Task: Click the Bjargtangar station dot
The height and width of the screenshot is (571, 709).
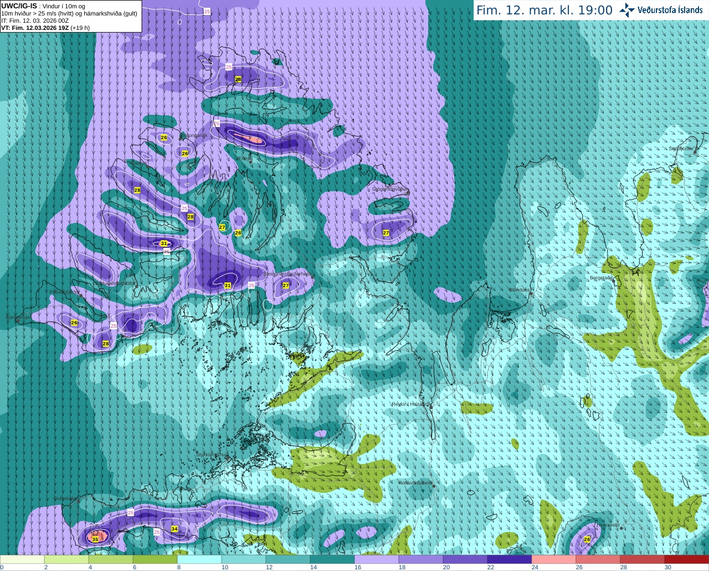Action: click(x=18, y=321)
